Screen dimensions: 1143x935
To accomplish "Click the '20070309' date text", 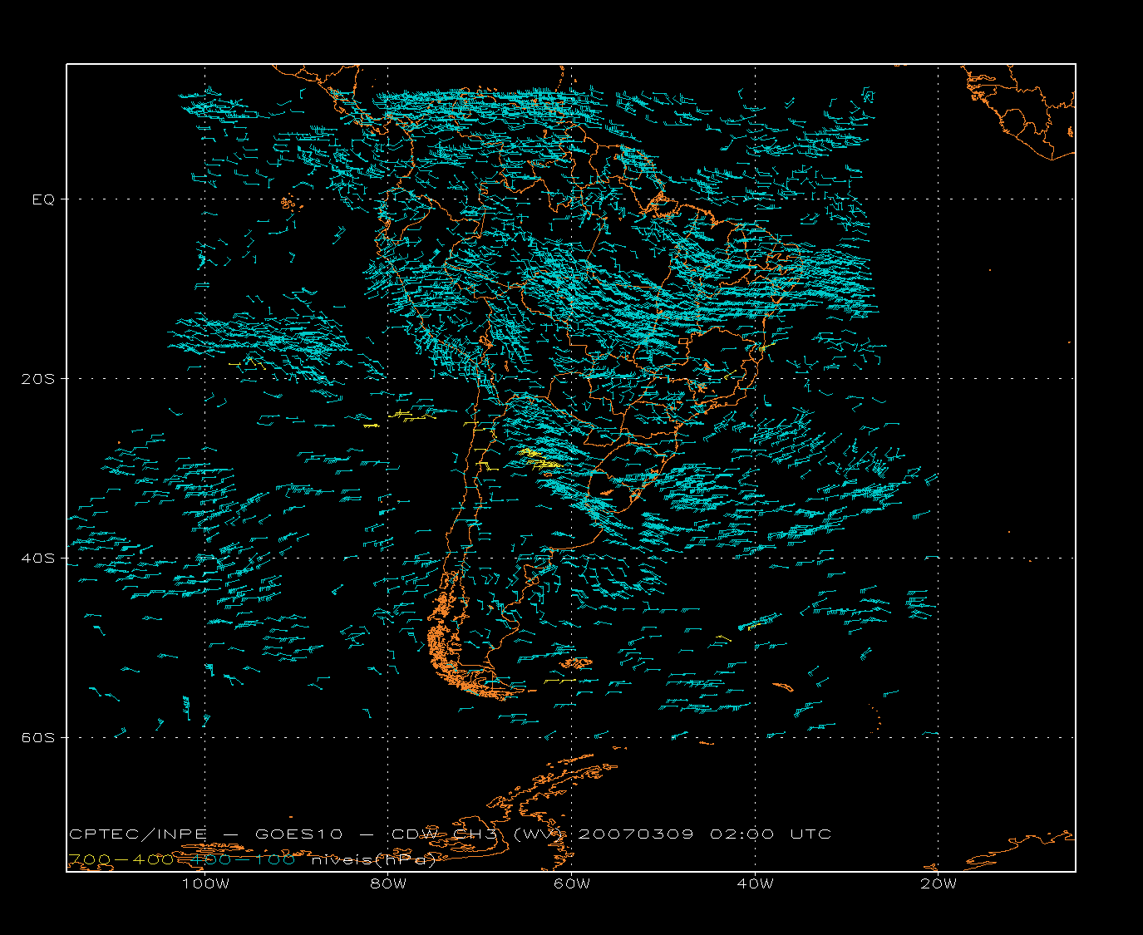I will pos(634,834).
